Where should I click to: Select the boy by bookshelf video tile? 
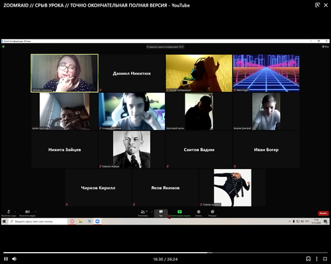click(x=65, y=112)
